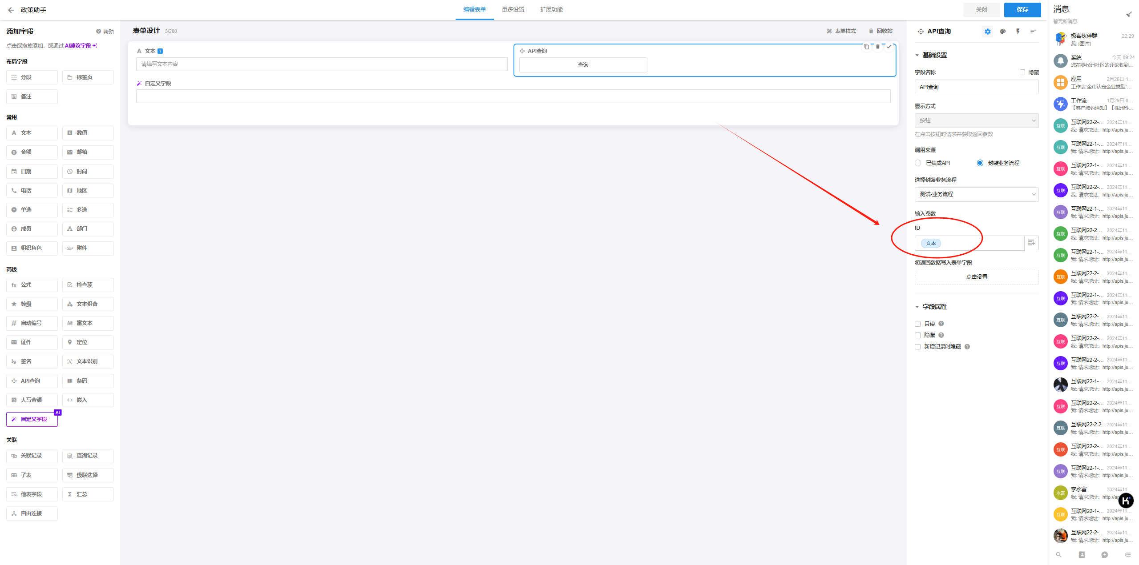Switch to the 更多设置 tab
The height and width of the screenshot is (565, 1139).
[513, 10]
